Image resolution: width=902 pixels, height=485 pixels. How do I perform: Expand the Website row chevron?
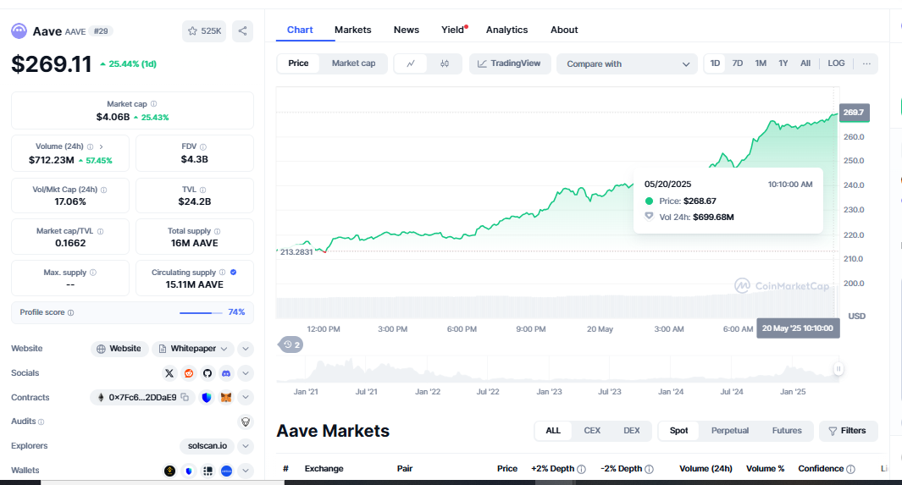[x=246, y=349]
